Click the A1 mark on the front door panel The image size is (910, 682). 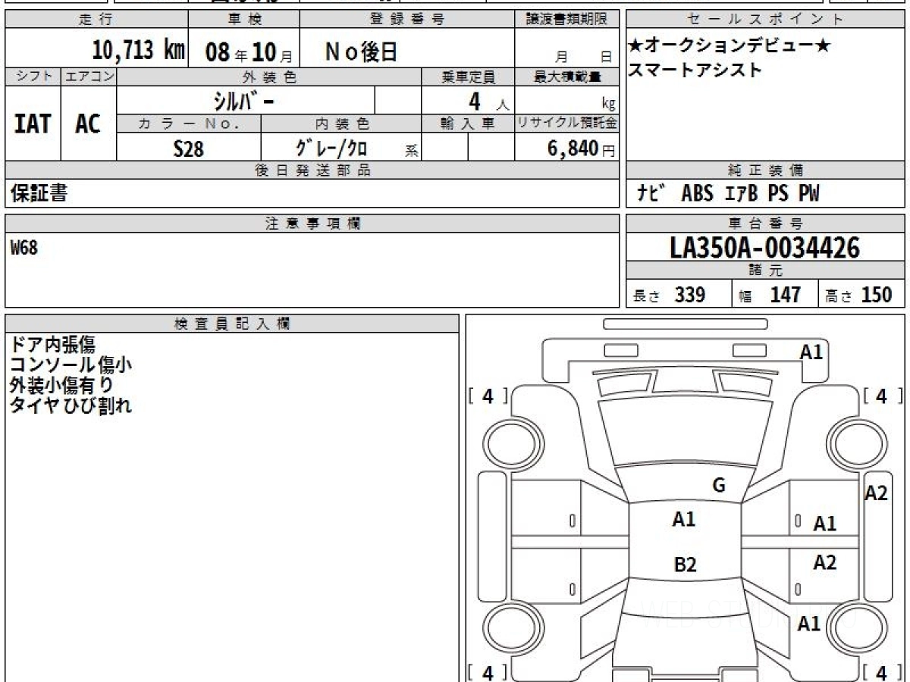(824, 523)
